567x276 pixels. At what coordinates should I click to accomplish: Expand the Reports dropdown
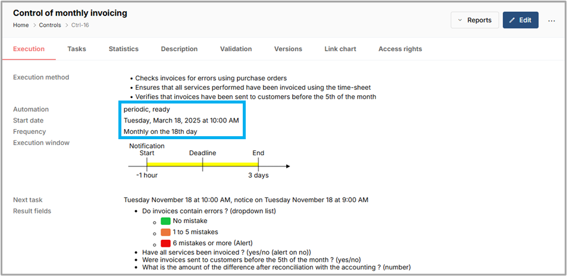[x=474, y=20]
